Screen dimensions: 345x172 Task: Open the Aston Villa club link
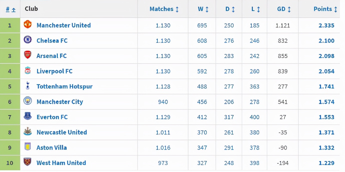(x=52, y=147)
